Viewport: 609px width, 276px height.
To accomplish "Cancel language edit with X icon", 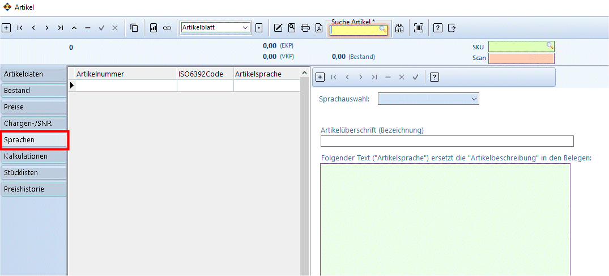I will [402, 77].
